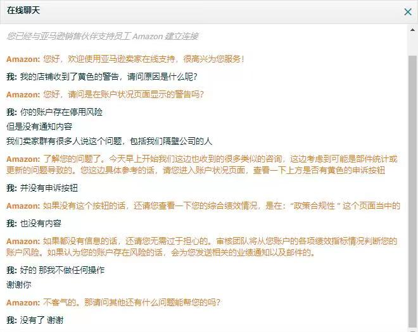Viewport: 418px width, 332px height.
Task: Click message asking about yellow warning reason
Action: click(102, 77)
